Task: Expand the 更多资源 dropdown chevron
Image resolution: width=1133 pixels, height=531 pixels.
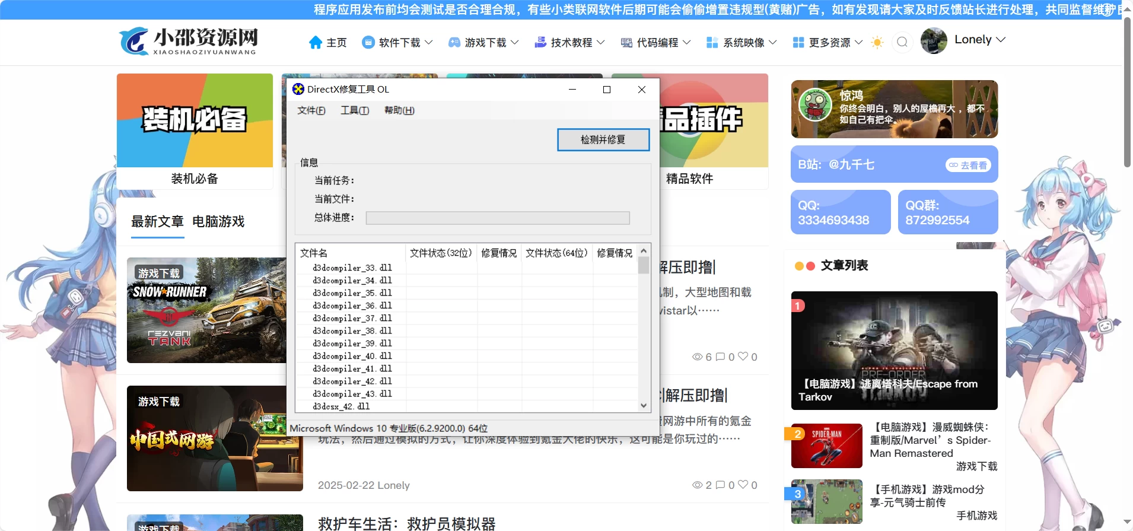Action: coord(859,42)
